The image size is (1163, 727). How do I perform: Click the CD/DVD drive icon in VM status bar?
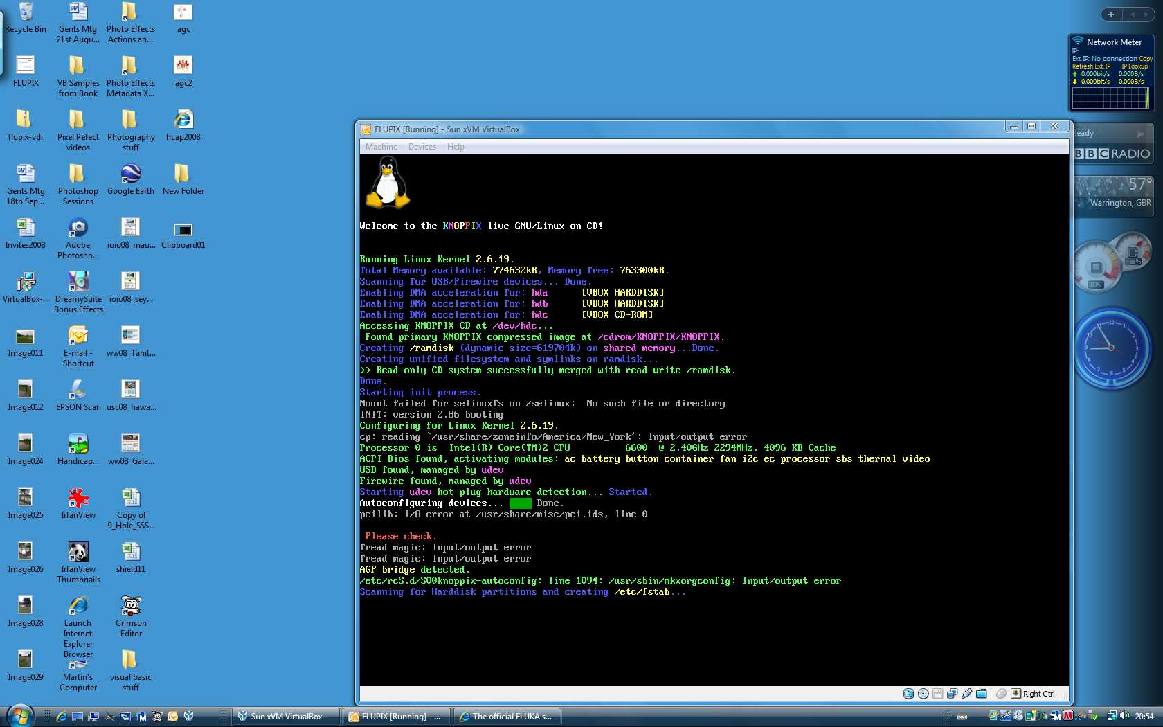click(x=923, y=694)
